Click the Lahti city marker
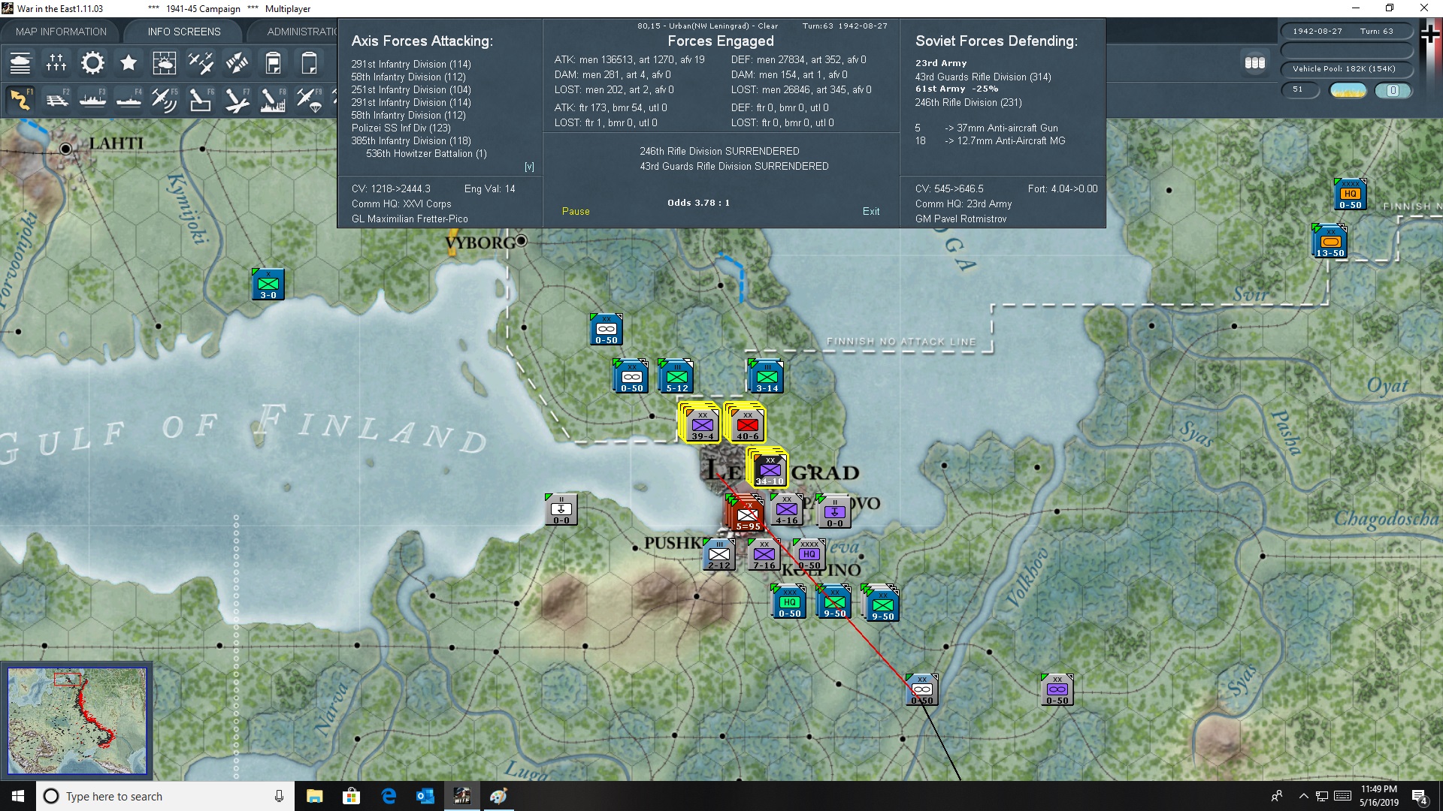The width and height of the screenshot is (1443, 811). [x=65, y=149]
